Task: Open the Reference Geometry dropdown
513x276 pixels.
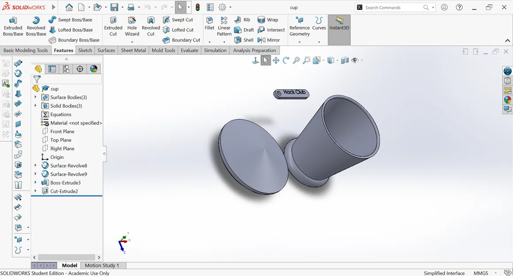Action: pos(300,42)
